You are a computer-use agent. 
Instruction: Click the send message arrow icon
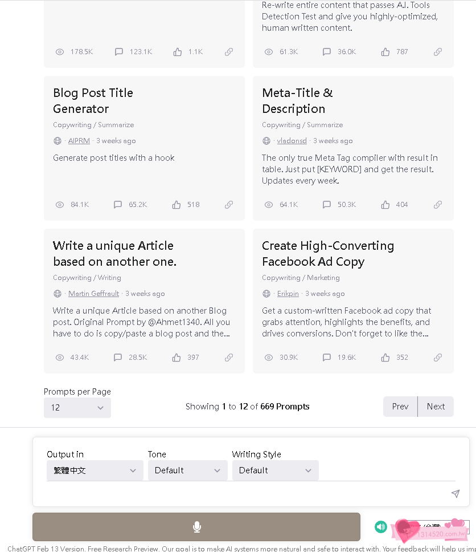click(456, 494)
